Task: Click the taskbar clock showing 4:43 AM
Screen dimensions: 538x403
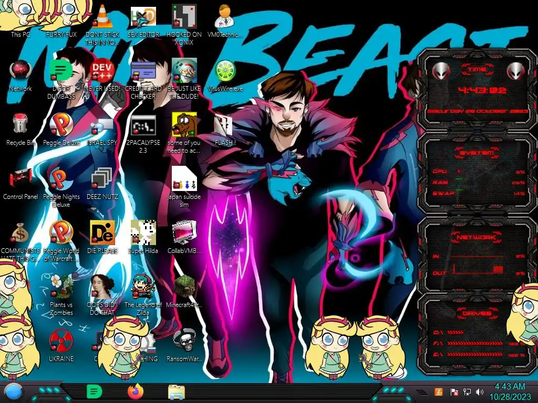Action: [510, 391]
